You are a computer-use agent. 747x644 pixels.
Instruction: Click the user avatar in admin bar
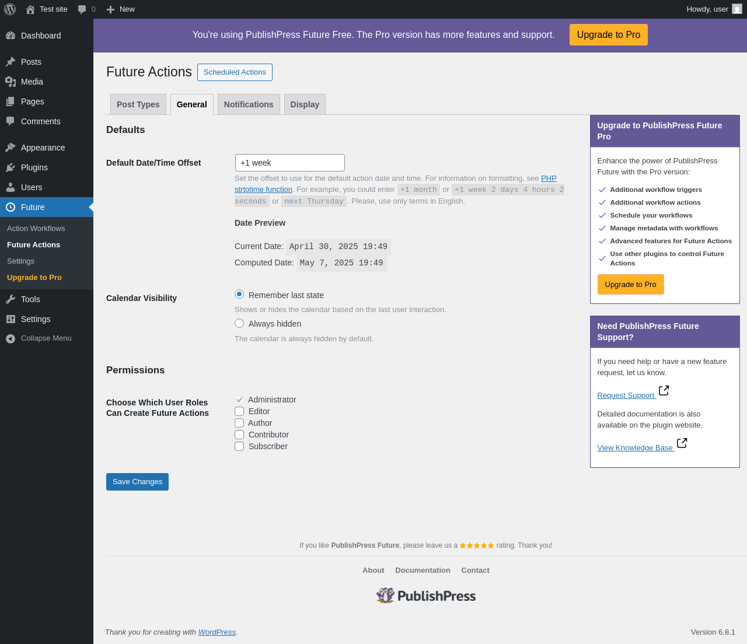(737, 9)
